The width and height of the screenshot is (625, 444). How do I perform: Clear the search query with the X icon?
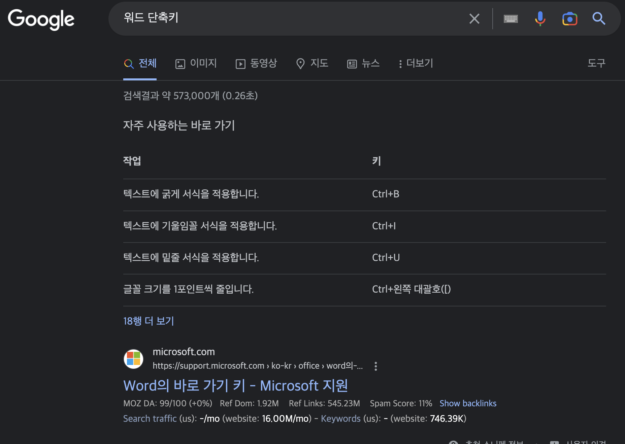point(474,18)
